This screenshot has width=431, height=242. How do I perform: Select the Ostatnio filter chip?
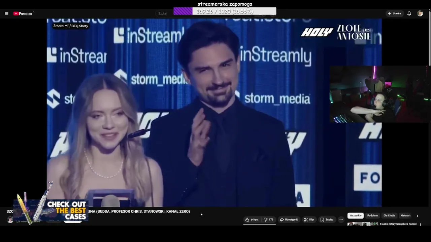pos(406,215)
